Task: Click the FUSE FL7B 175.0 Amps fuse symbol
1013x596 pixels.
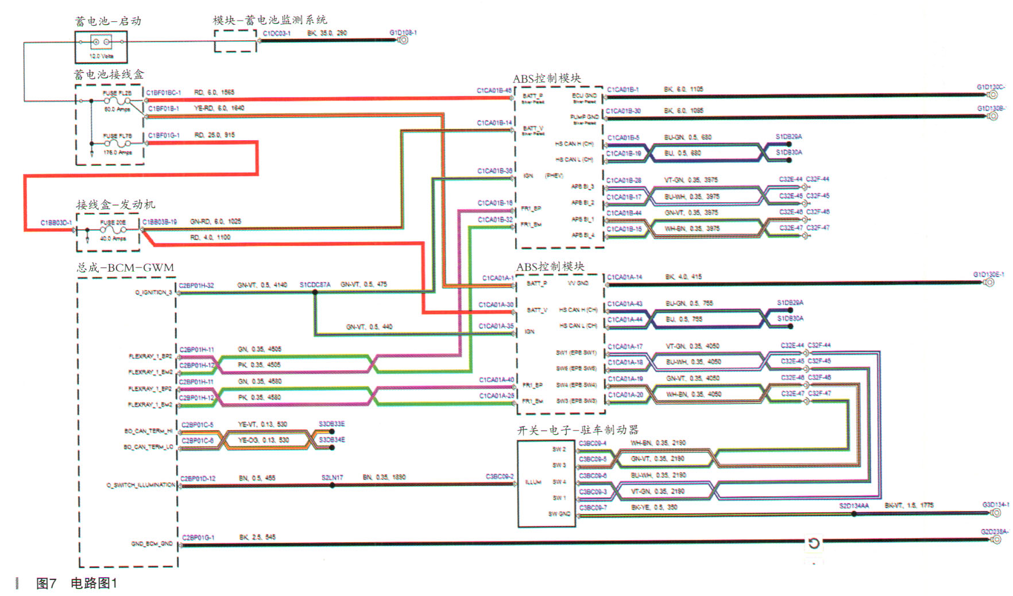Action: click(117, 144)
